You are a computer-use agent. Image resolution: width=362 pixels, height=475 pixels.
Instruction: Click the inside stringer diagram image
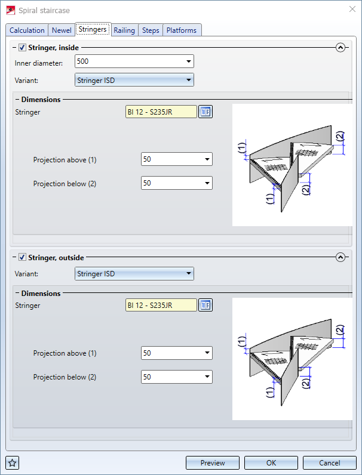tap(292, 165)
